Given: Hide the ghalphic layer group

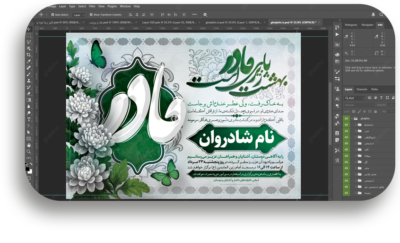Looking at the screenshot, I should coord(346,118).
